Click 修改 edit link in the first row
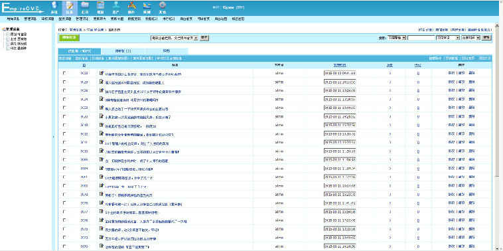The height and width of the screenshot is (251, 503). 451,73
